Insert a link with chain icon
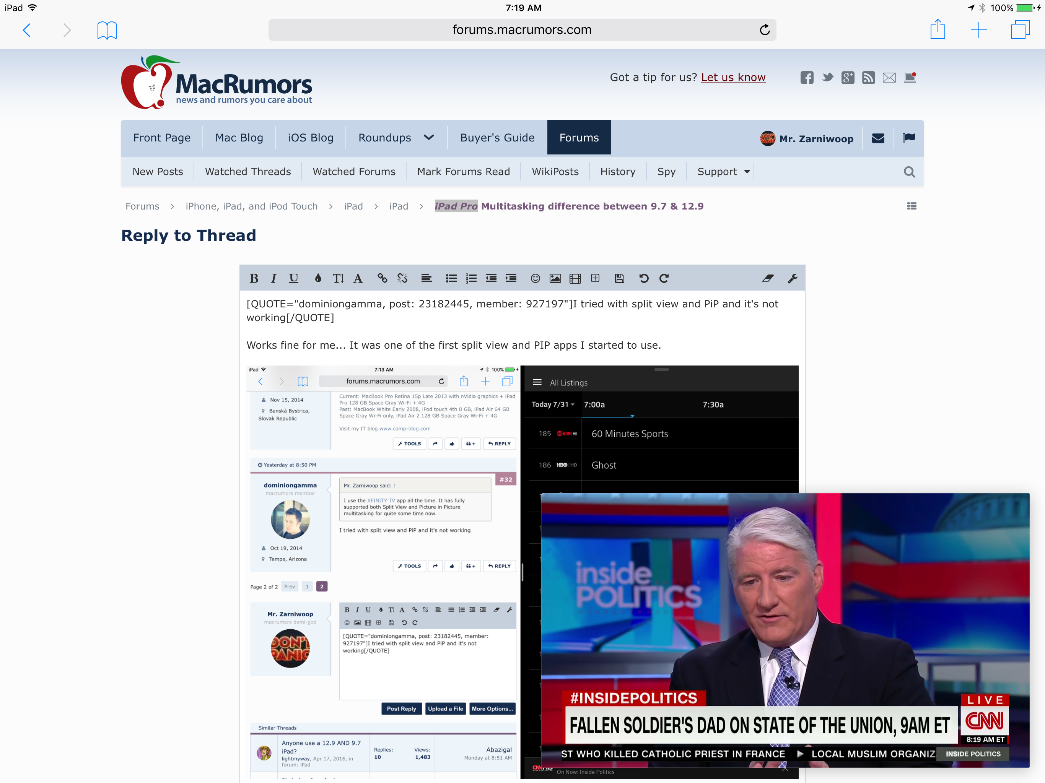The width and height of the screenshot is (1045, 783). pyautogui.click(x=382, y=278)
